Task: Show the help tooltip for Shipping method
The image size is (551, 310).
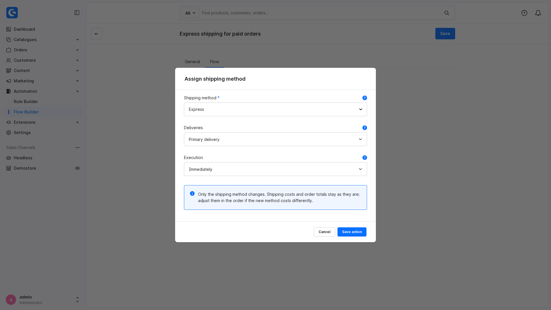Action: [365, 98]
